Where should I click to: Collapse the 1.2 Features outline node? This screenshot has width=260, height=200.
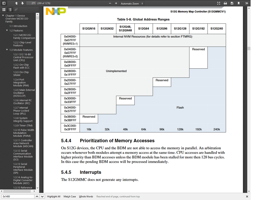click(7, 30)
